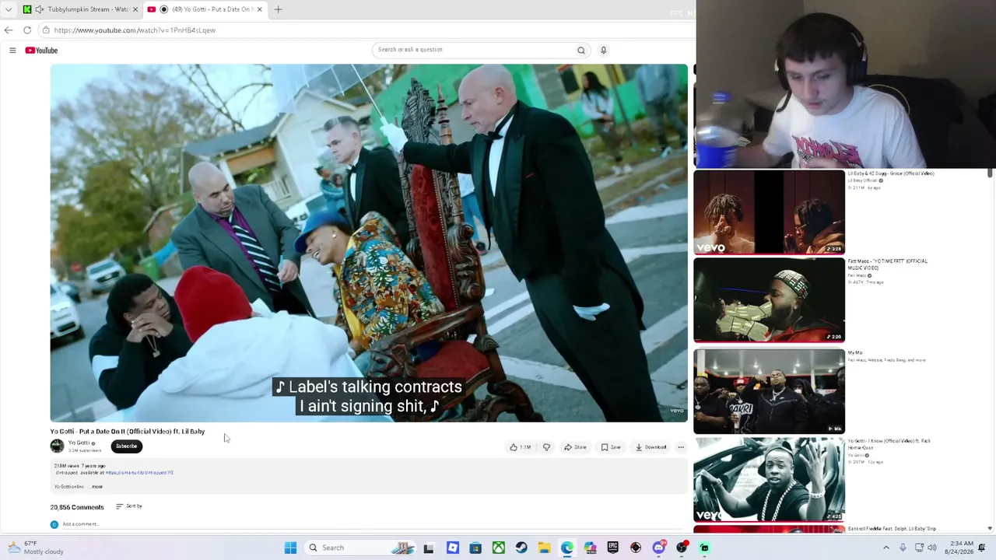This screenshot has height=560, width=996.
Task: Open Steam from the taskbar
Action: pyautogui.click(x=521, y=548)
